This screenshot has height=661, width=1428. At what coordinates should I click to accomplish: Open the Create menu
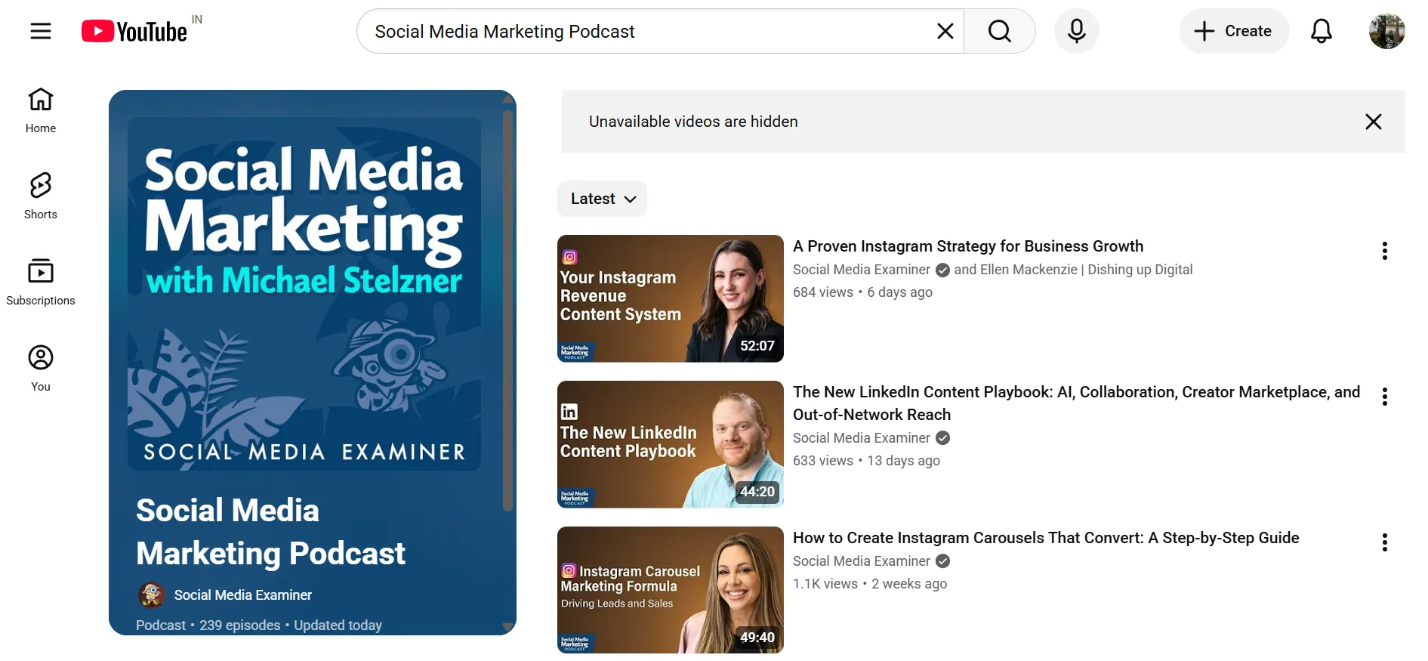tap(1233, 31)
